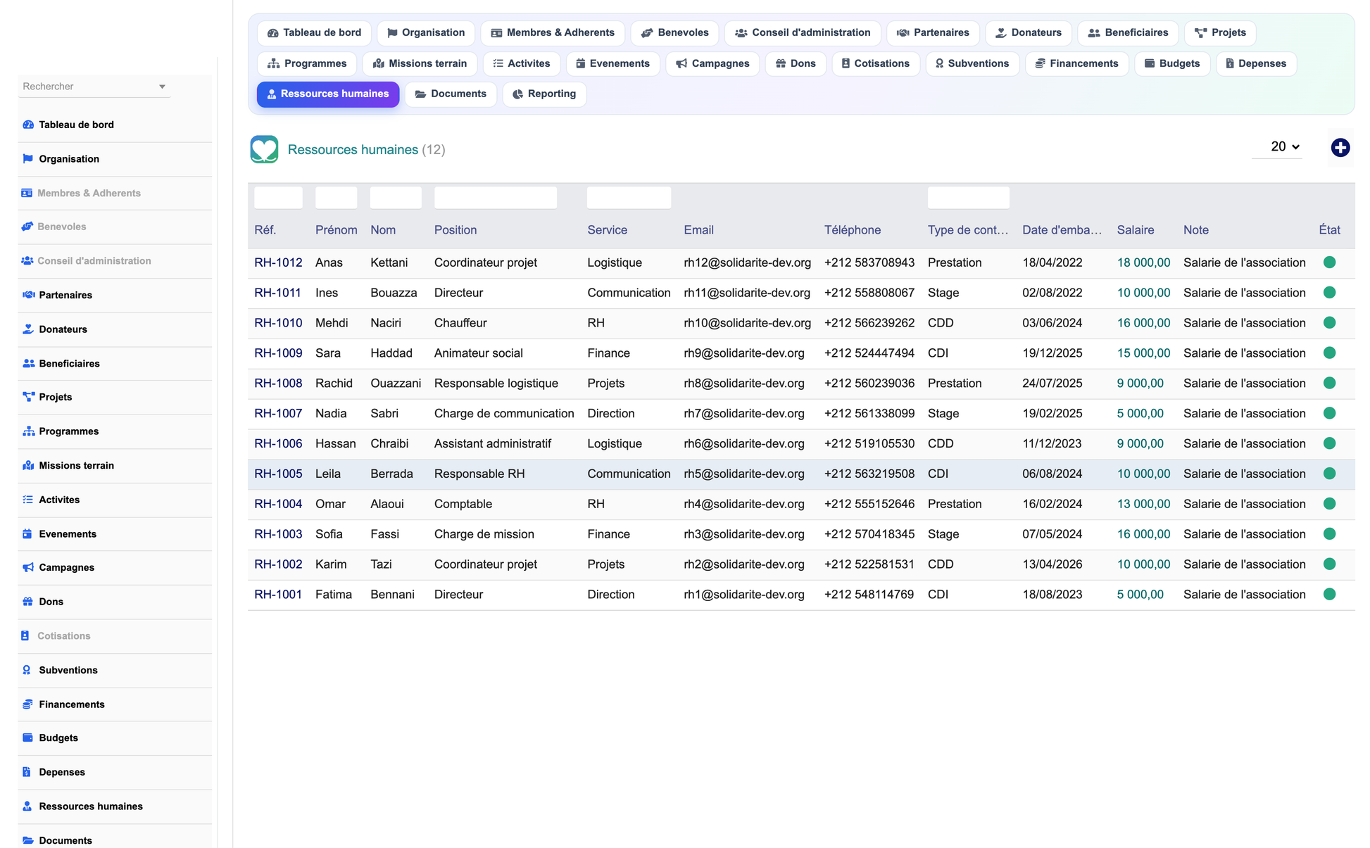Click status dot for Anas Kettani row
The image size is (1370, 848).
1329,262
